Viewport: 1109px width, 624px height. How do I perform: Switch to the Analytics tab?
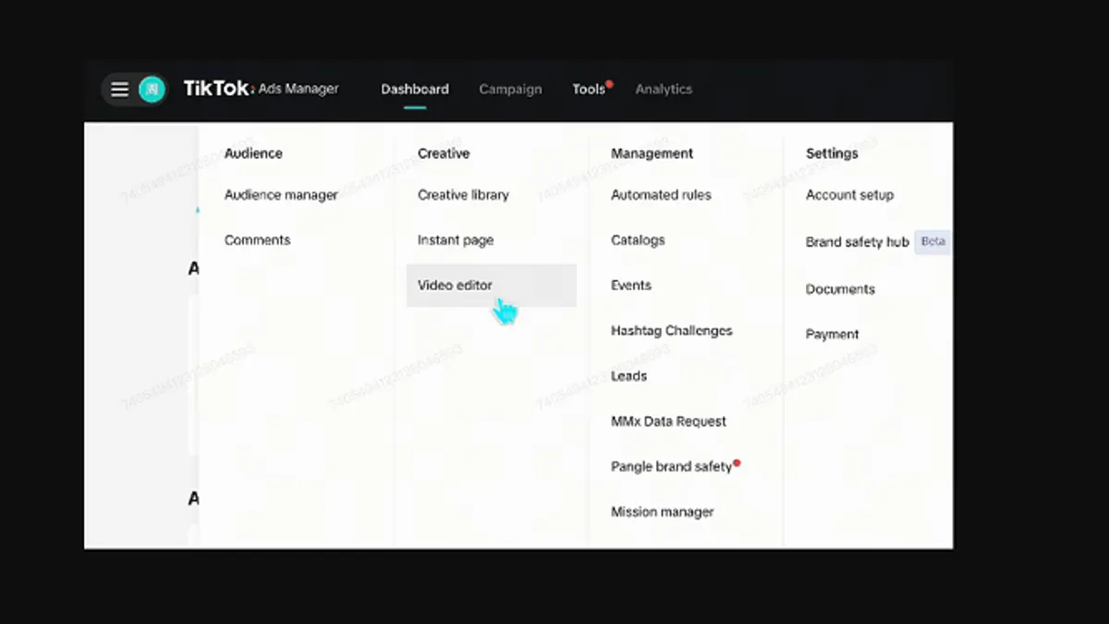(x=664, y=90)
